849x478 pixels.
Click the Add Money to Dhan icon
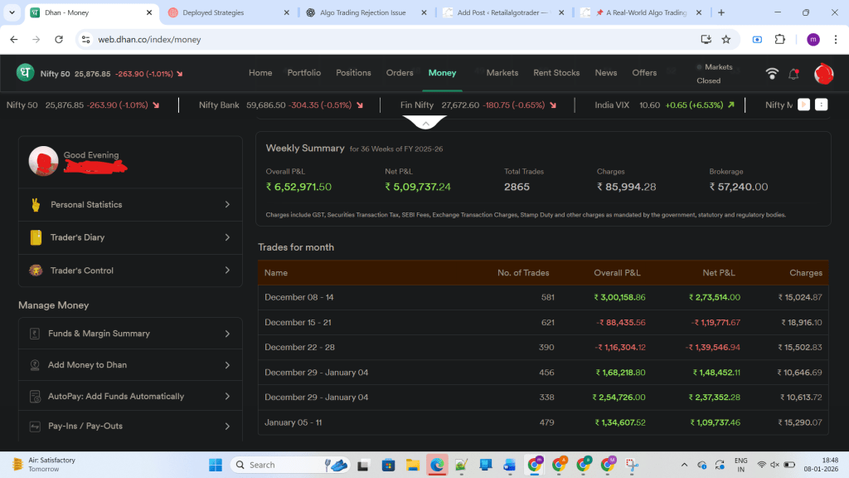coord(35,365)
